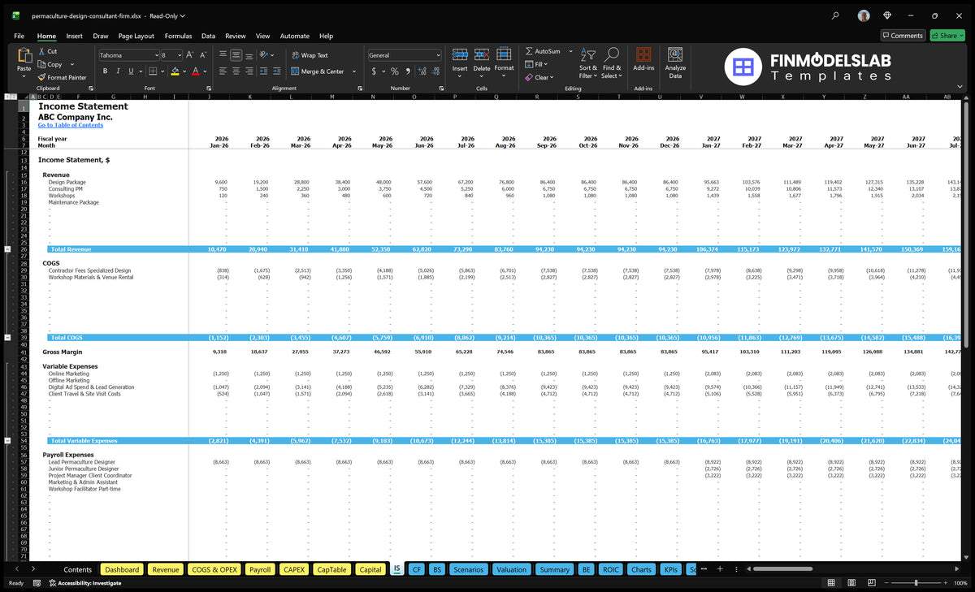Increase the font size

pyautogui.click(x=190, y=55)
